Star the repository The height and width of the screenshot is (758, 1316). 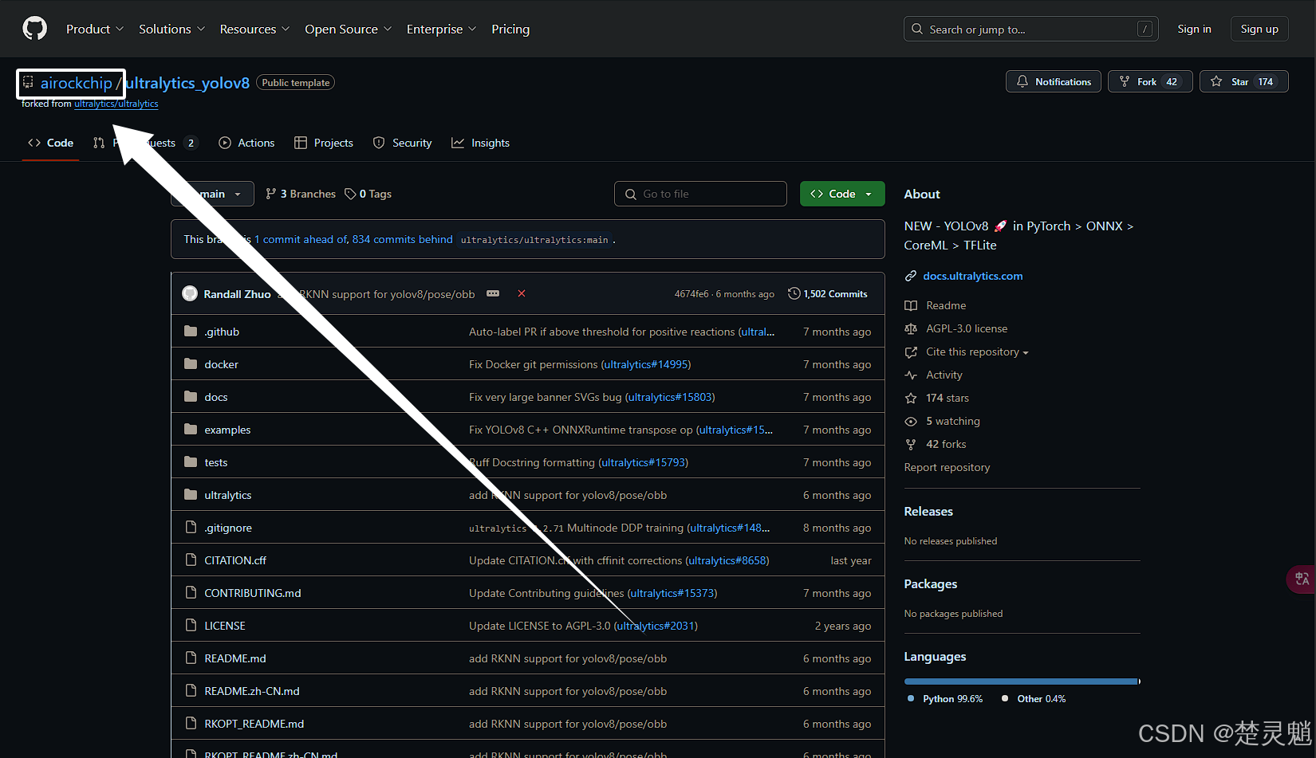[1243, 81]
